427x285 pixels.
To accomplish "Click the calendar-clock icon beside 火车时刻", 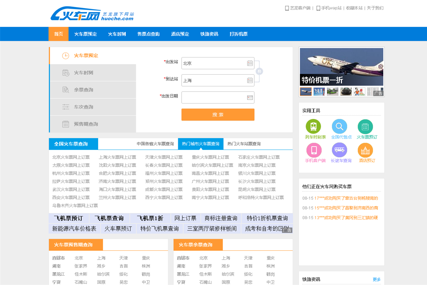I will coord(66,73).
